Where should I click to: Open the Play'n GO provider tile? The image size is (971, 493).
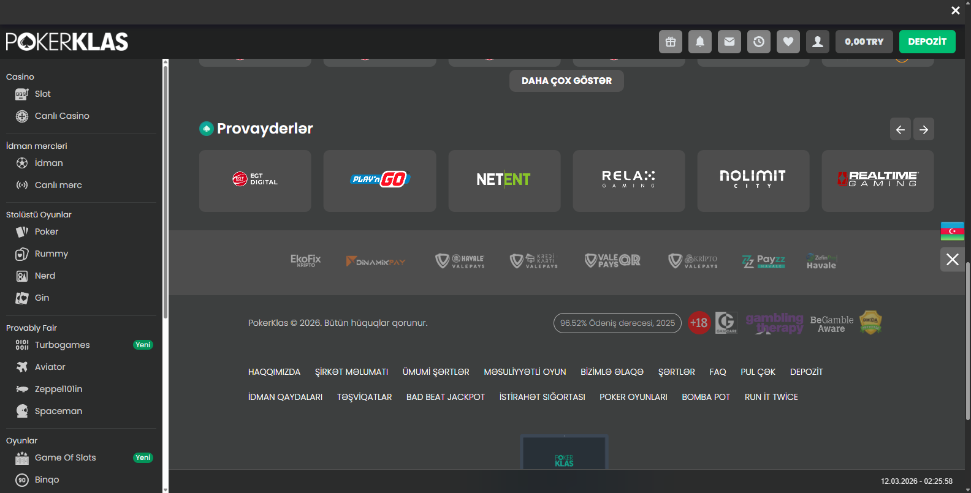tap(379, 181)
